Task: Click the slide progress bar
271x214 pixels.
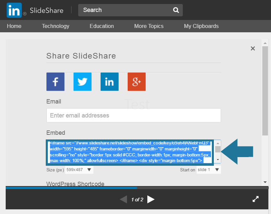Action: coord(137,188)
